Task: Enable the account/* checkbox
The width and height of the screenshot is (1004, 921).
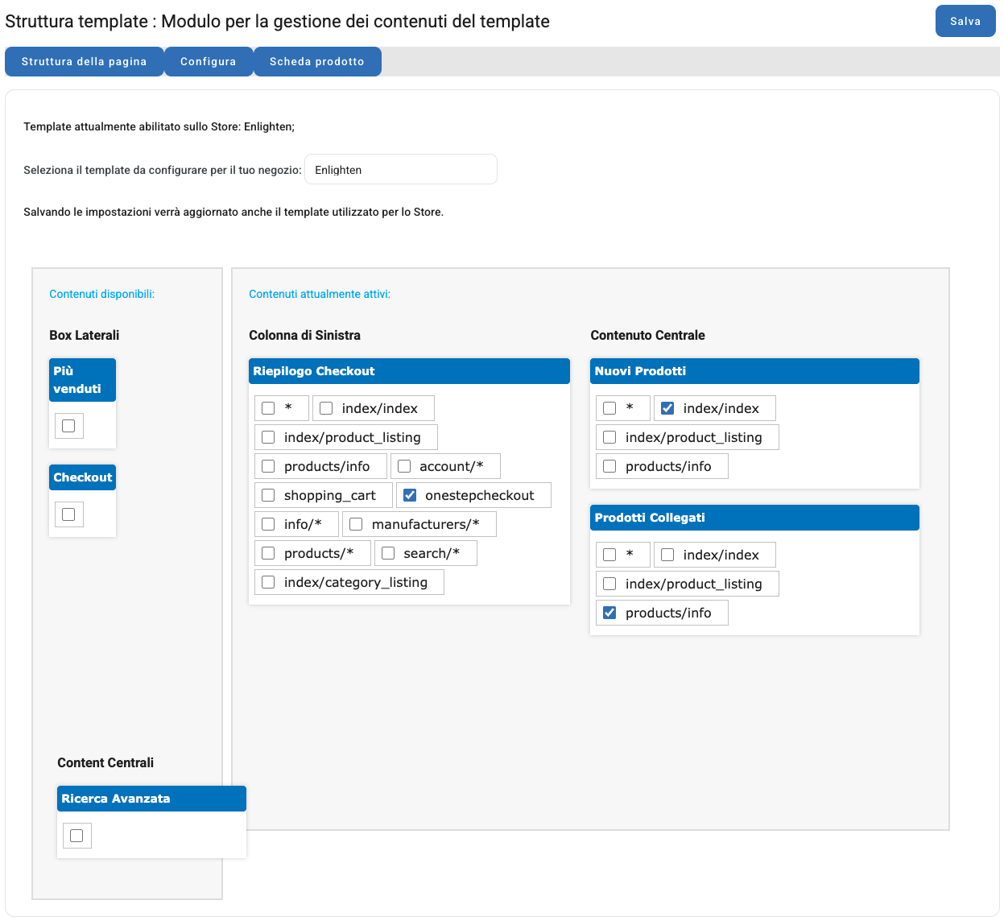Action: tap(404, 466)
